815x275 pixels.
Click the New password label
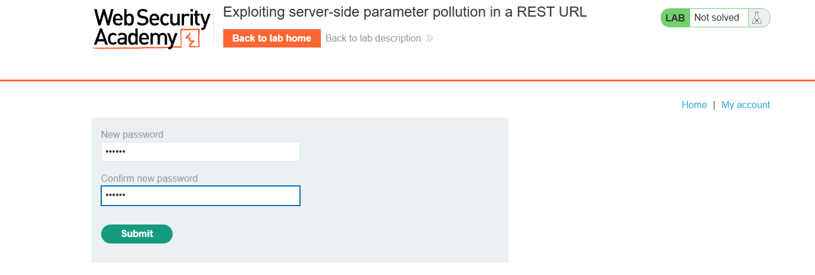click(x=132, y=134)
